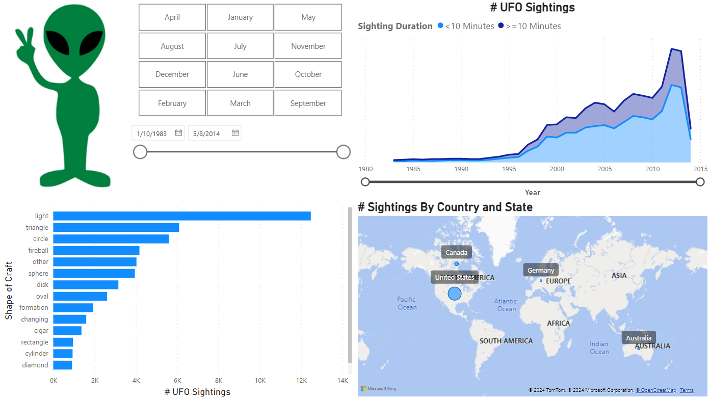The image size is (710, 399).
Task: Toggle the <10 Minutes legend item
Action: point(466,26)
